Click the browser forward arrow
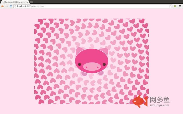This screenshot has width=183, height=114. 7,6
